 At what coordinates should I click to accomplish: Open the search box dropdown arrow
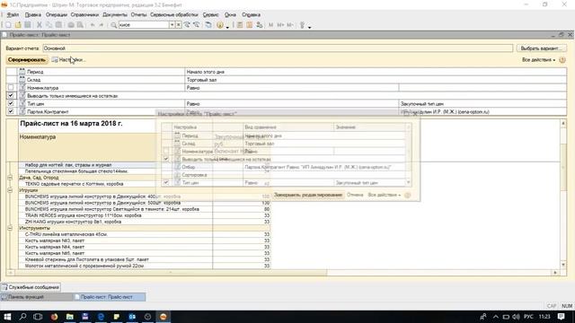(172, 25)
